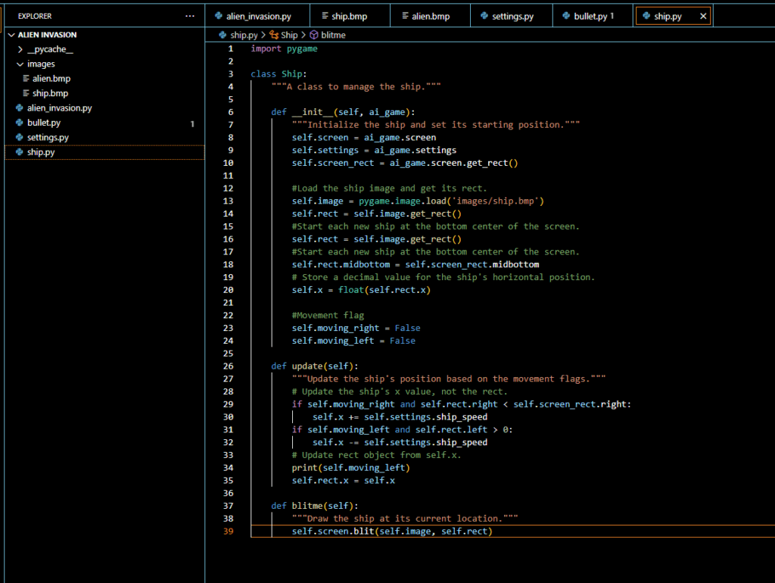Click ship.py in the breadcrumb path
The height and width of the screenshot is (583, 775).
click(x=244, y=35)
